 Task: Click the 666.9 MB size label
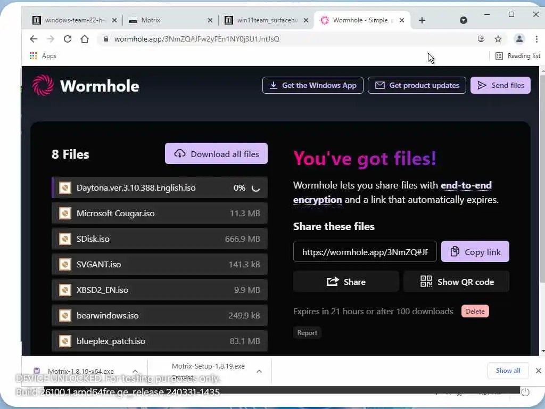click(x=242, y=239)
